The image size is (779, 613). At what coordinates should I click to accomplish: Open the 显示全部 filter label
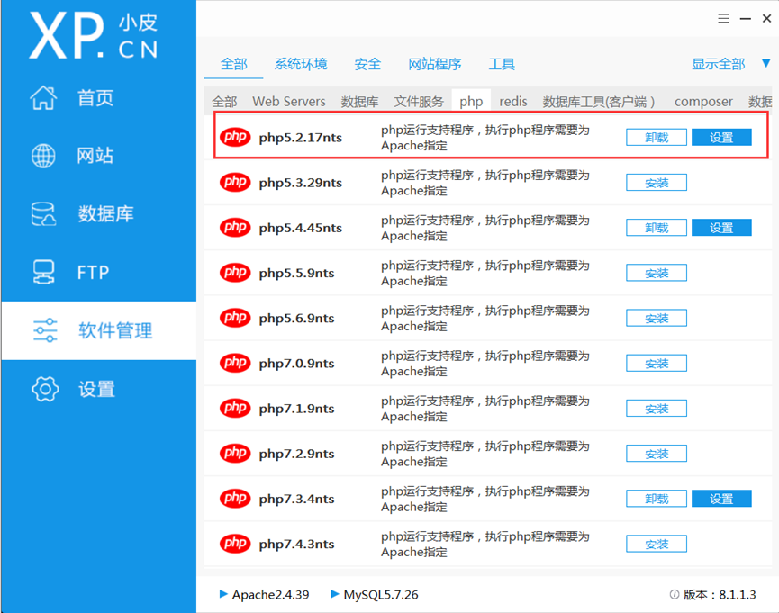[718, 64]
